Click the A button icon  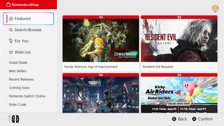point(194,119)
